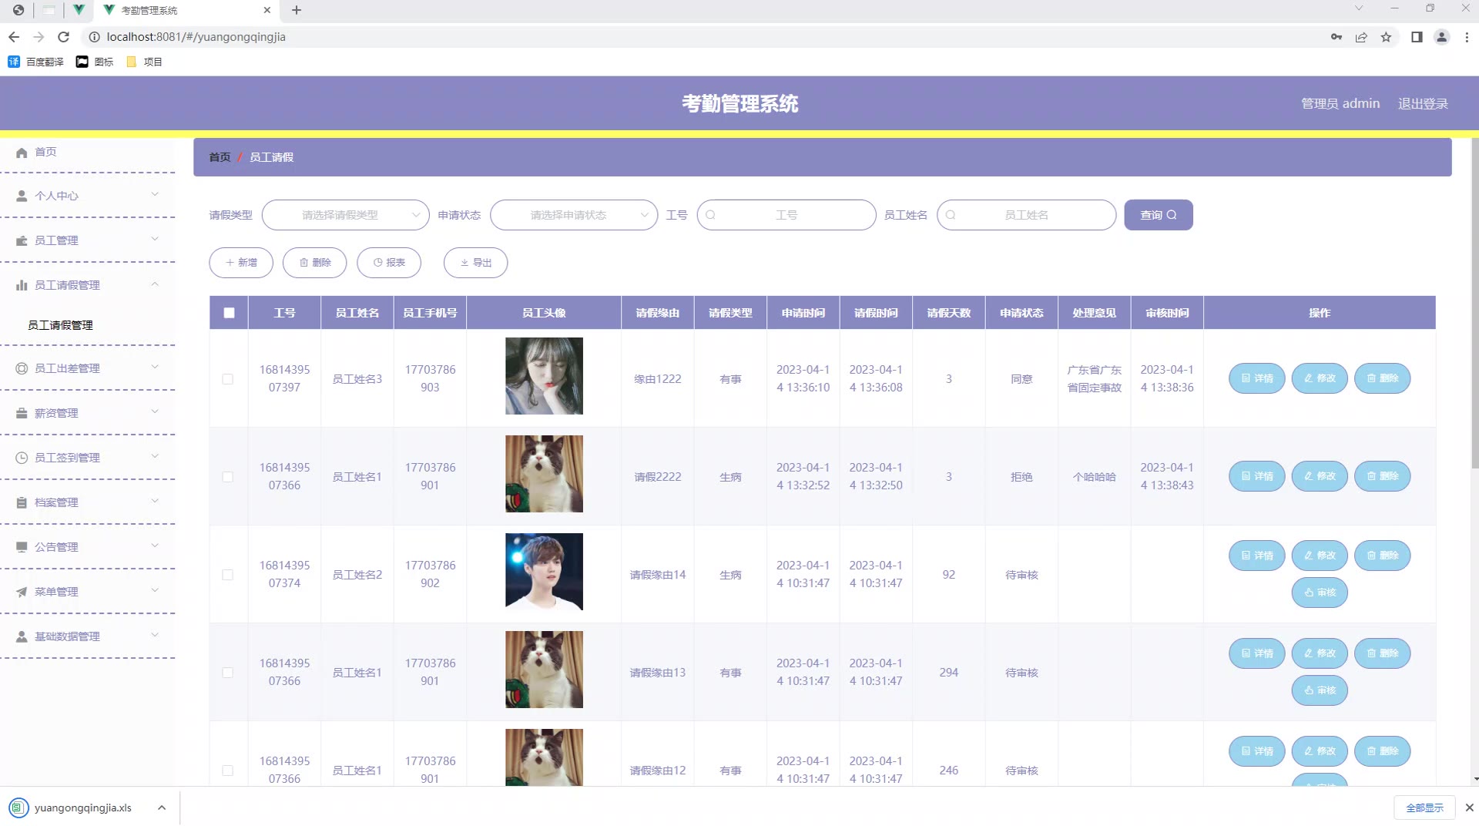Image resolution: width=1479 pixels, height=826 pixels.
Task: Click the 基础数据管理 user icon
Action: click(x=22, y=636)
